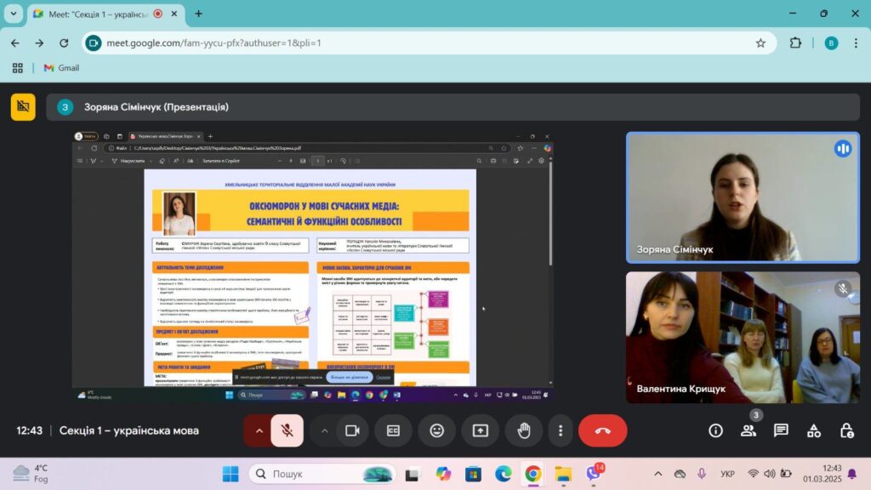Image resolution: width=871 pixels, height=490 pixels.
Task: Open the activities panel
Action: click(814, 430)
